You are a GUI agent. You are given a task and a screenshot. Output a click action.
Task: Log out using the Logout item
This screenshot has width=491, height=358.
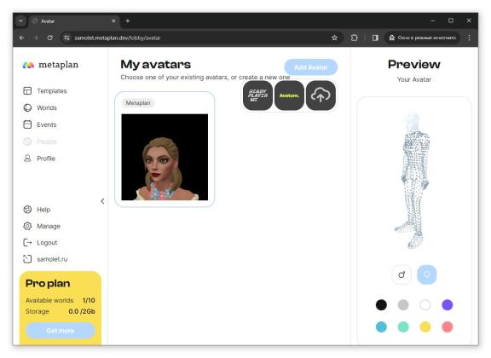tap(40, 242)
